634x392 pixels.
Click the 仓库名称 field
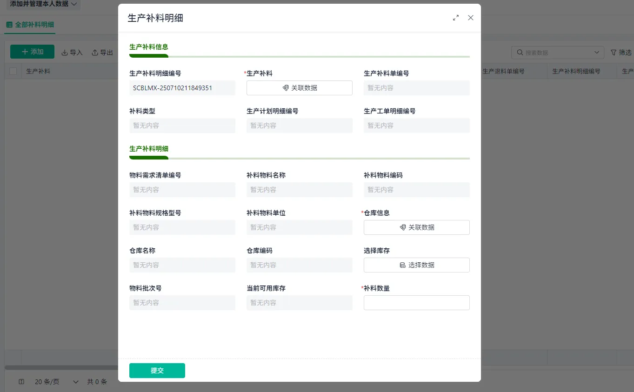(182, 265)
